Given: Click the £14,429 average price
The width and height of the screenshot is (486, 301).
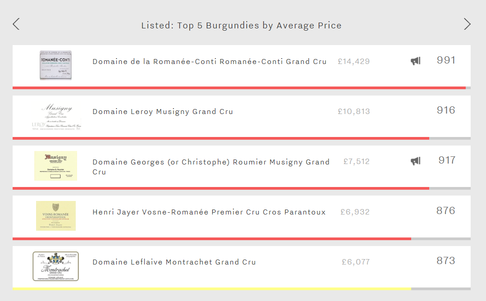Looking at the screenshot, I should [353, 62].
